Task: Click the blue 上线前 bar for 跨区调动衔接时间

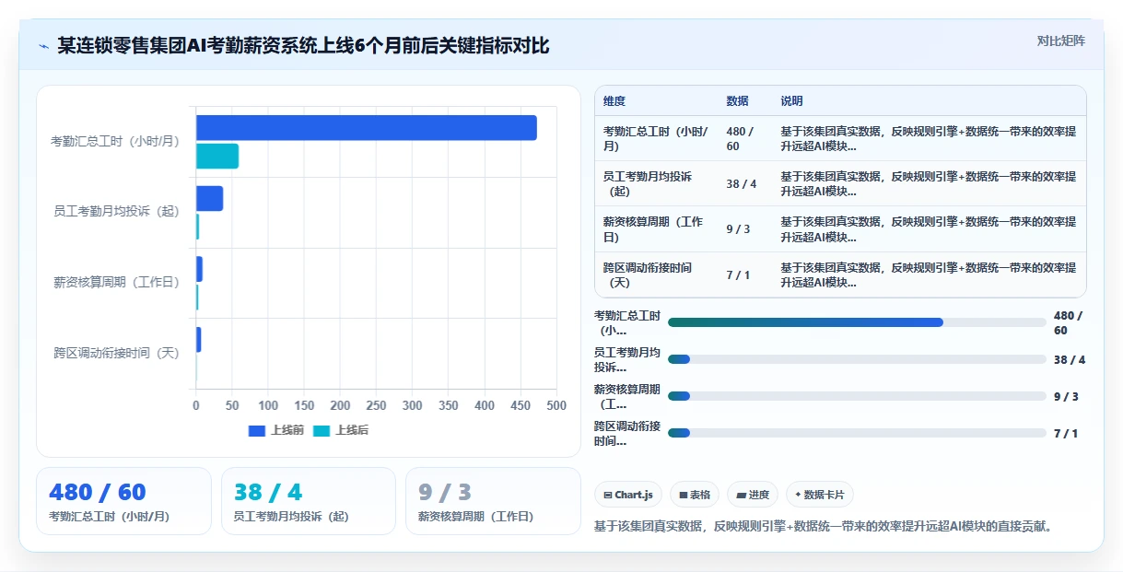Action: pyautogui.click(x=198, y=340)
